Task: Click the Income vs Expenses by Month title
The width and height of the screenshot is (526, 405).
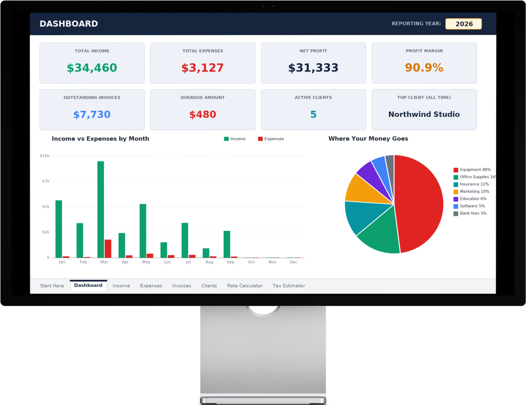Action: (100, 139)
